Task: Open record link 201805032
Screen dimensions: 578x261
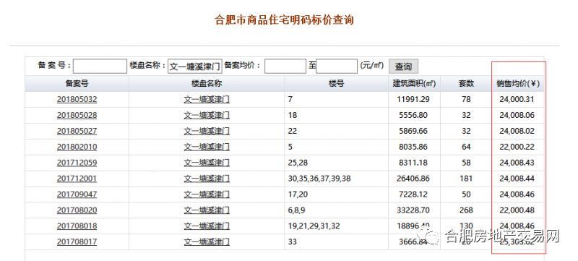Action: 77,100
